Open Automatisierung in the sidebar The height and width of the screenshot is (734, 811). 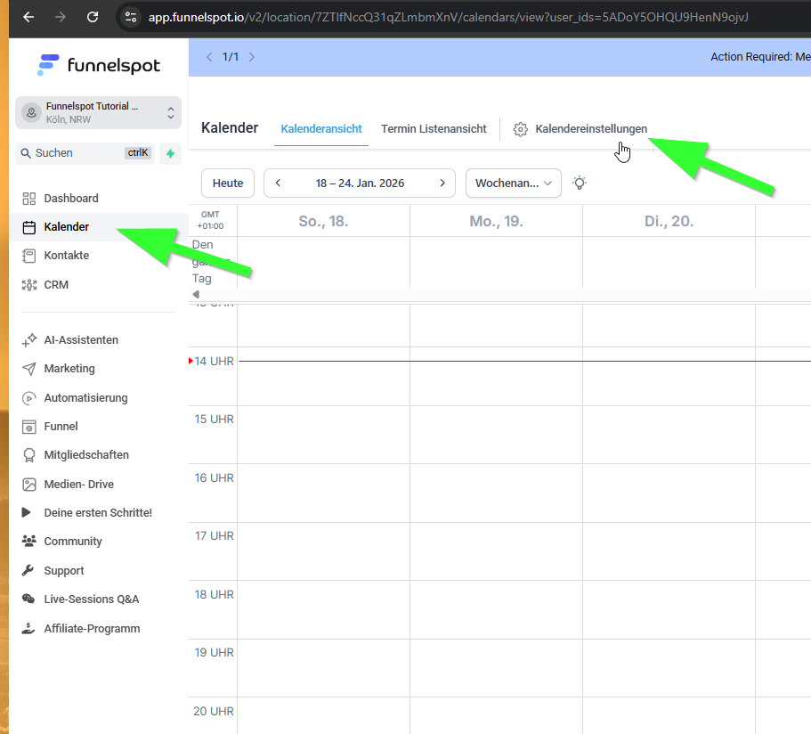click(x=85, y=398)
